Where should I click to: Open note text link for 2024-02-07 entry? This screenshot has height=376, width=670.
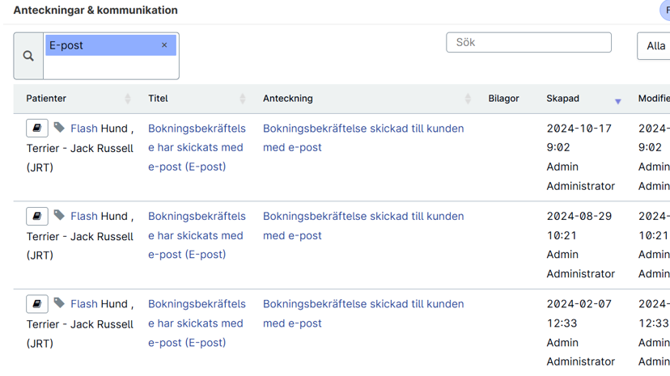pyautogui.click(x=363, y=314)
